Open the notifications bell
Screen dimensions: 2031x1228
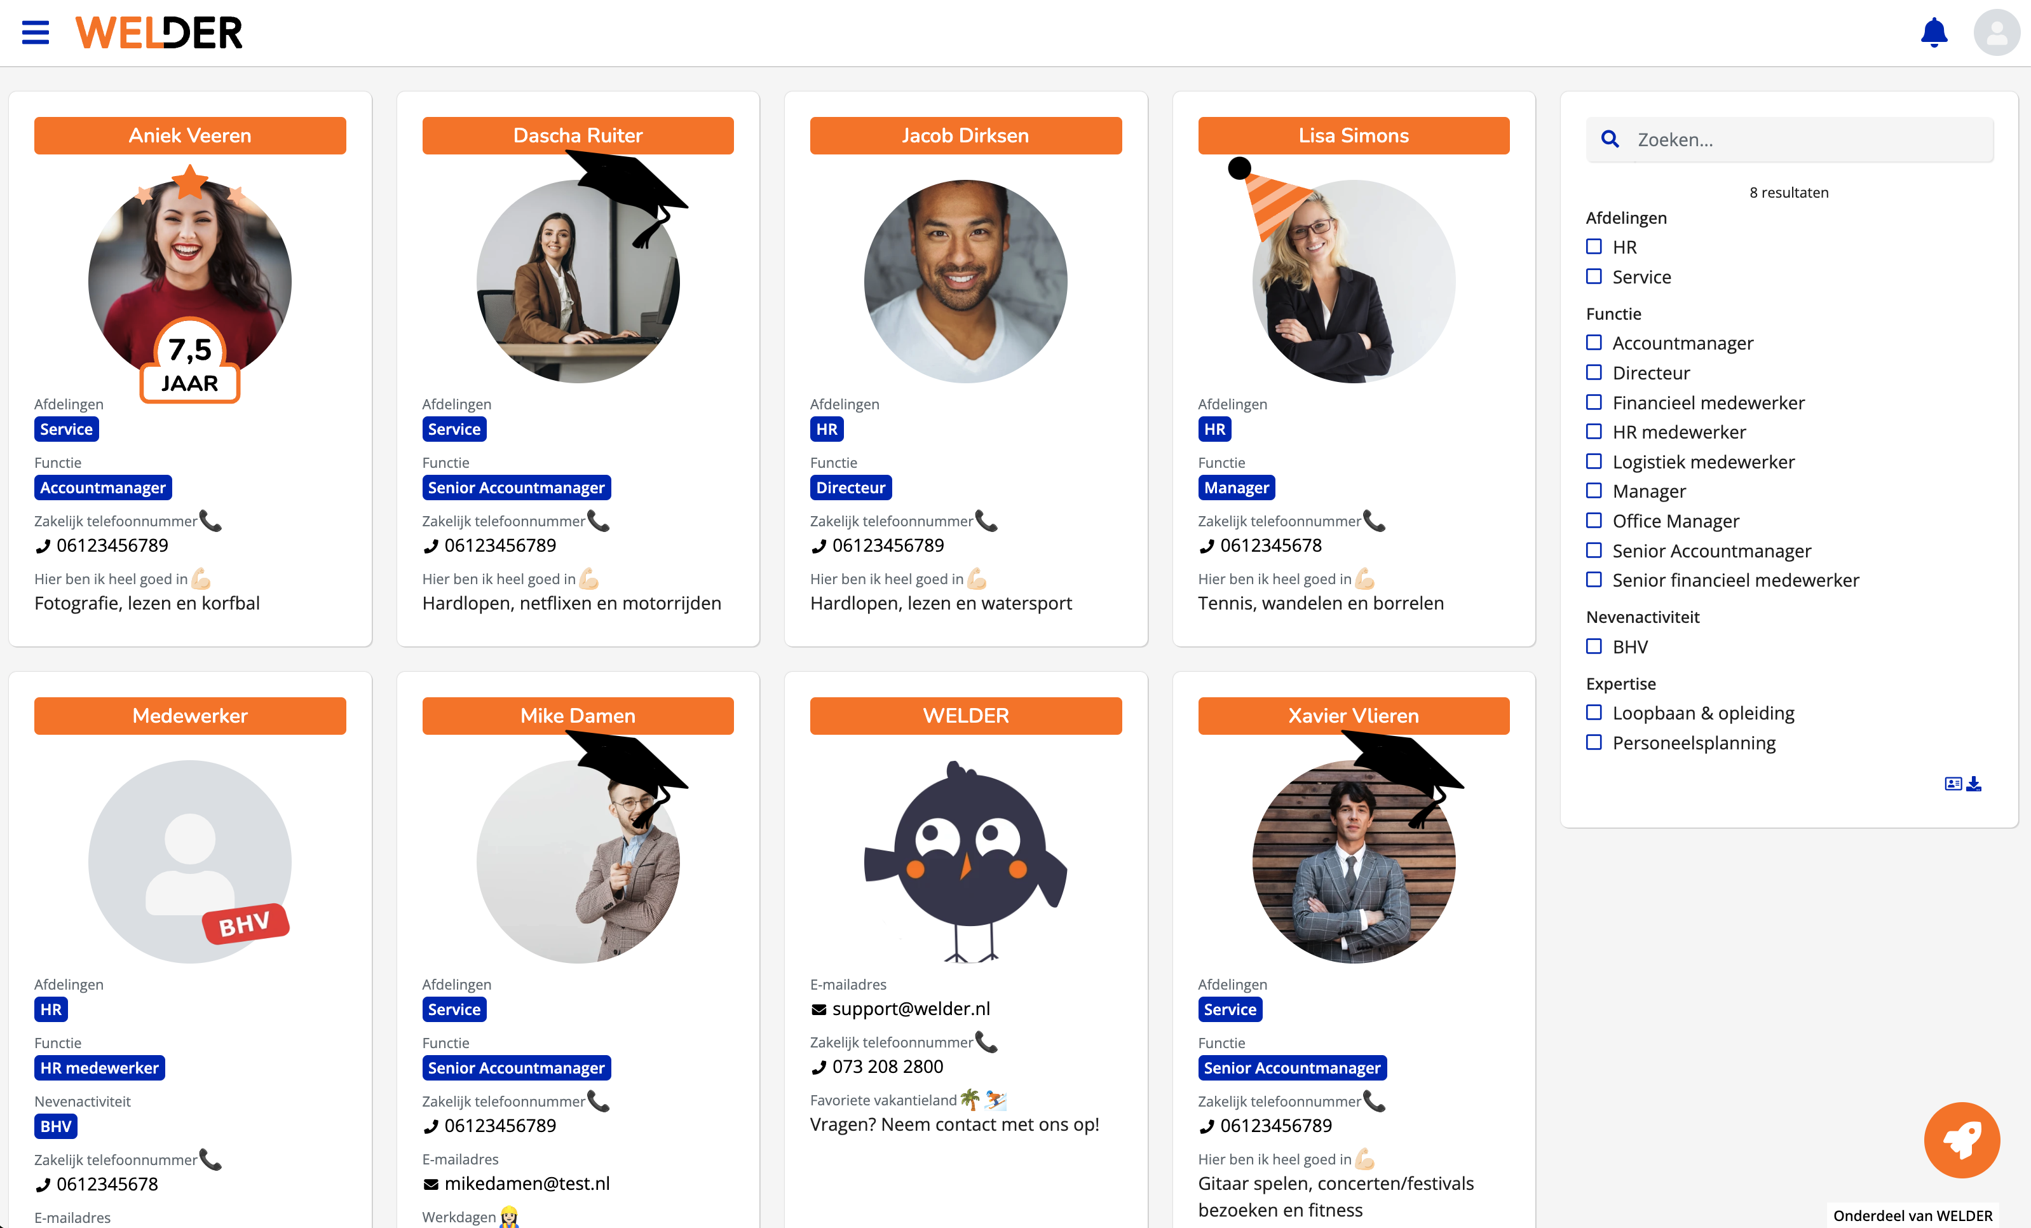[1934, 32]
